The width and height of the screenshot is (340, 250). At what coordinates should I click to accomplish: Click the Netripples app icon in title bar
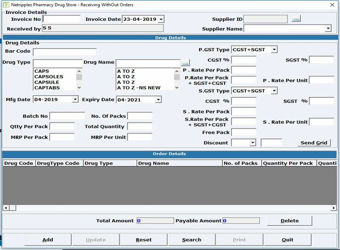(x=6, y=5)
